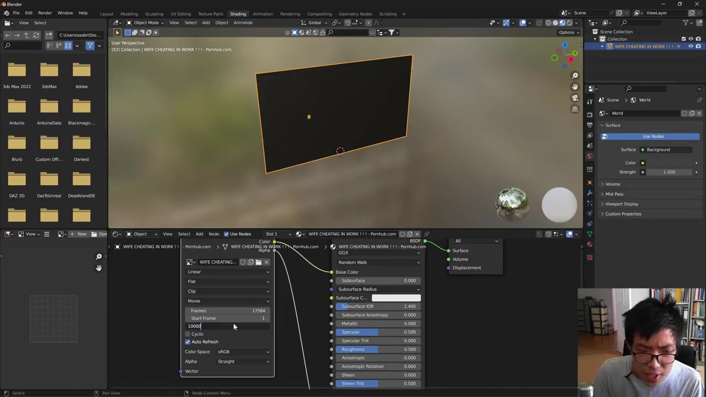The image size is (706, 397).
Task: Toggle the camera view icon in viewport
Action: 575,98
